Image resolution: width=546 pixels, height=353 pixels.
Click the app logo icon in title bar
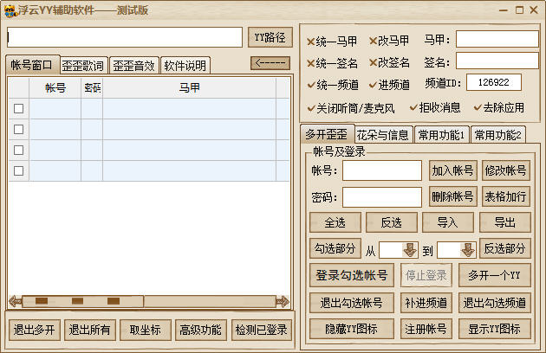click(10, 10)
